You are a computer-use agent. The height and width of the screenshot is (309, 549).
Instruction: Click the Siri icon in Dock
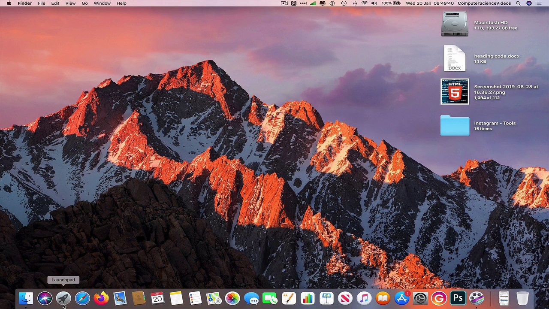coord(45,298)
